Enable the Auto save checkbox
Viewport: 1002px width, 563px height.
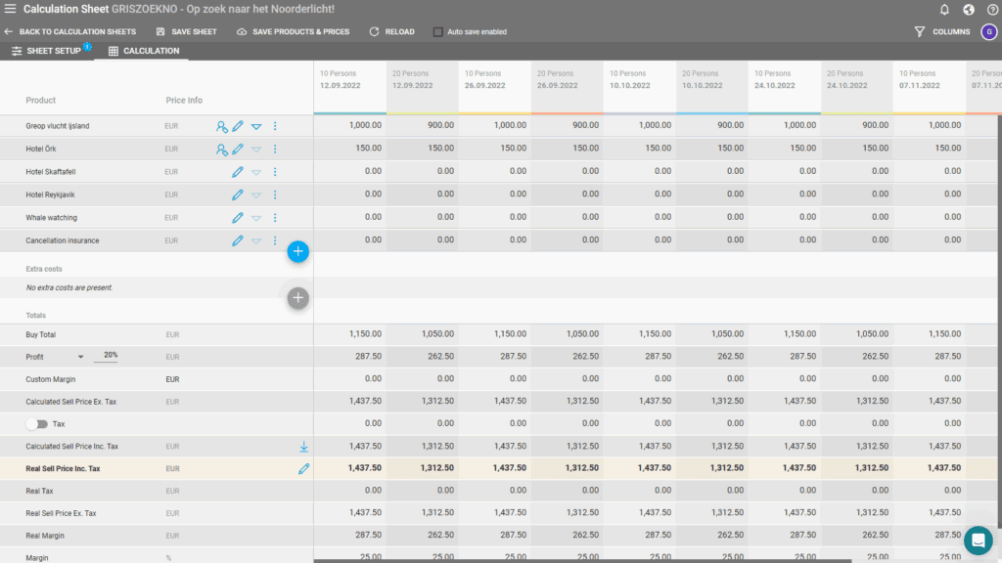click(x=437, y=31)
